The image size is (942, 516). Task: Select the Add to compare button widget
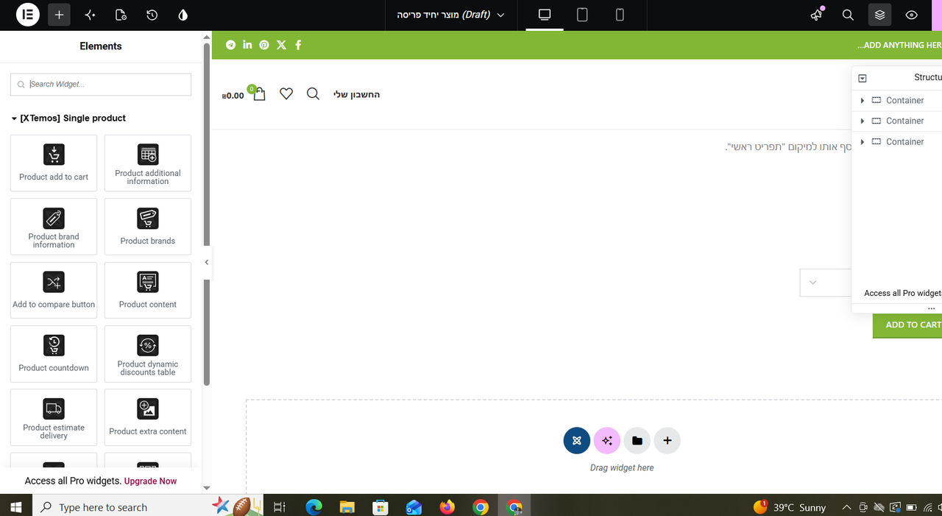(54, 291)
